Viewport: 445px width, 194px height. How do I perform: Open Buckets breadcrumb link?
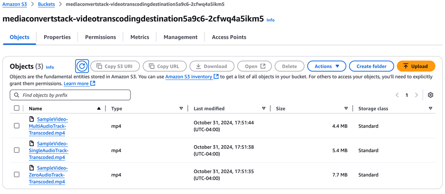[47, 5]
